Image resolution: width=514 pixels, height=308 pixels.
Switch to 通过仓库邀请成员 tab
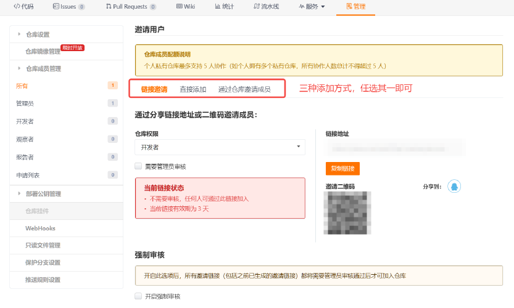pyautogui.click(x=244, y=89)
